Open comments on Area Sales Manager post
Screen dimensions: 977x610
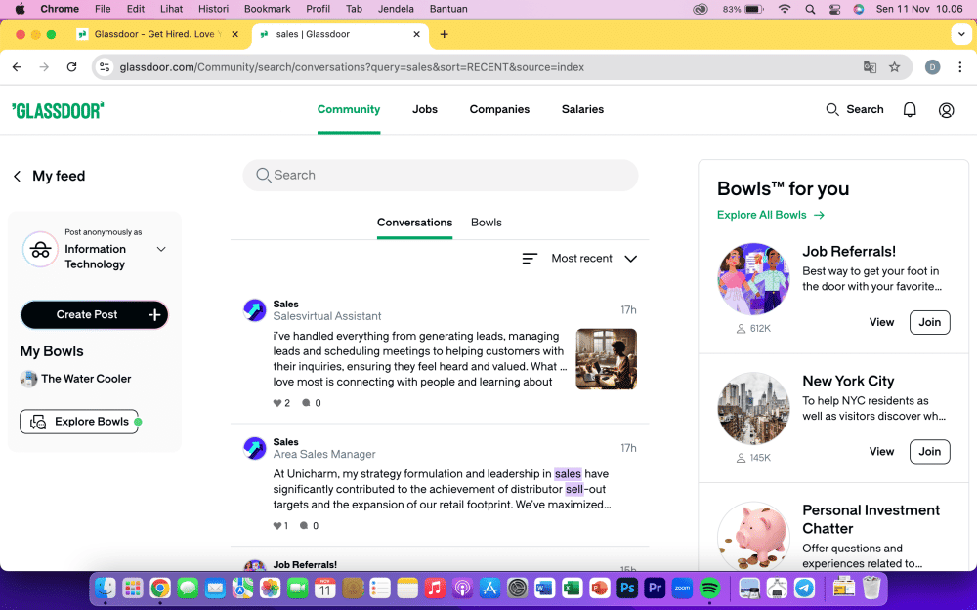tap(307, 526)
